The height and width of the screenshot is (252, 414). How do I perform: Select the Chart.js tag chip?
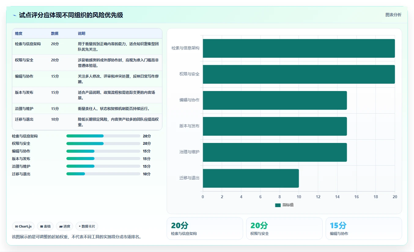click(x=24, y=226)
